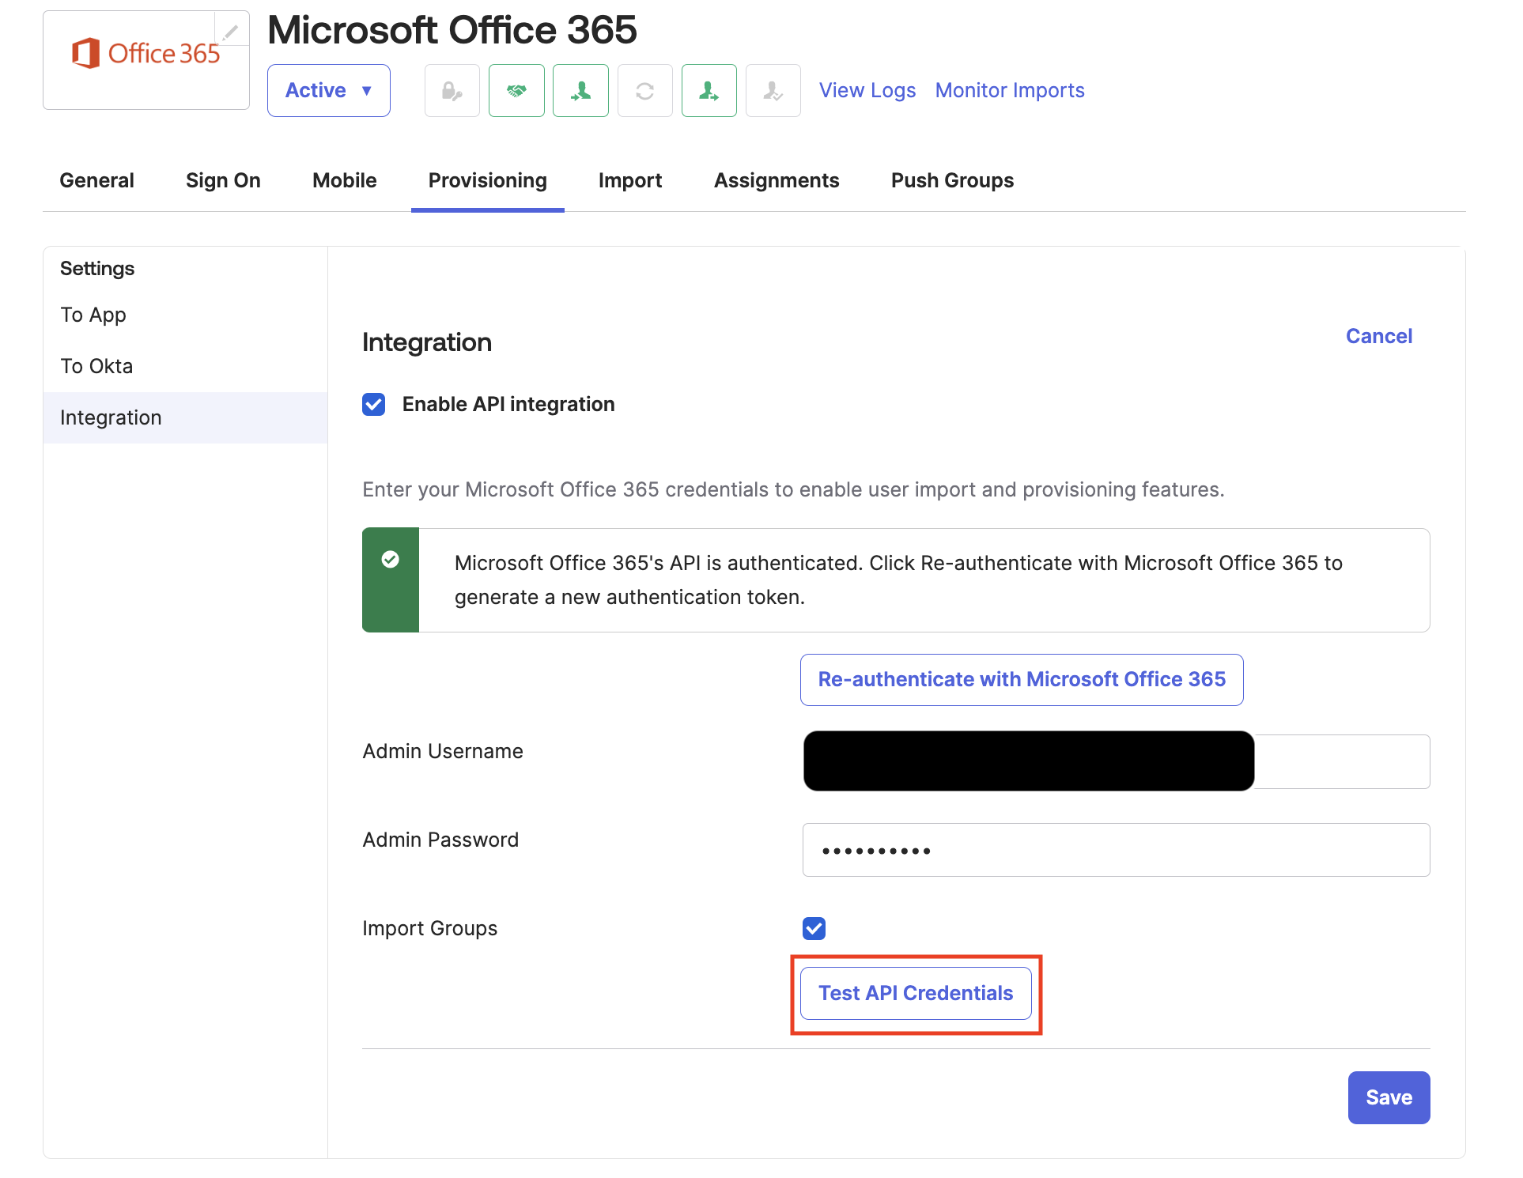The height and width of the screenshot is (1178, 1523).
Task: Click the grey sync refresh icon
Action: [644, 91]
